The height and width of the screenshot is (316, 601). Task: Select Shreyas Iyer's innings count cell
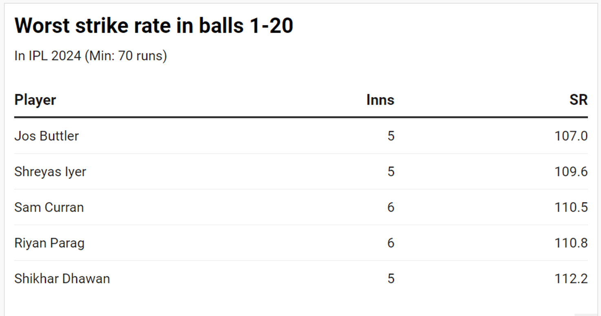[x=391, y=172]
